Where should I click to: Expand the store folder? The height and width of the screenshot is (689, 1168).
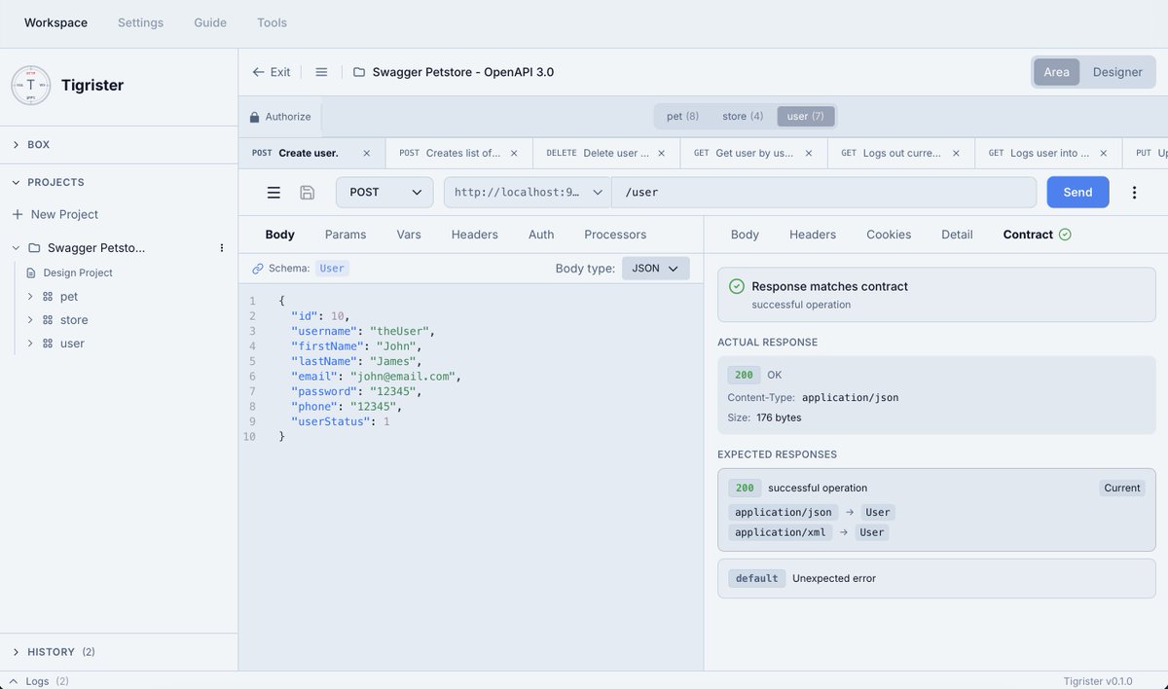point(30,320)
